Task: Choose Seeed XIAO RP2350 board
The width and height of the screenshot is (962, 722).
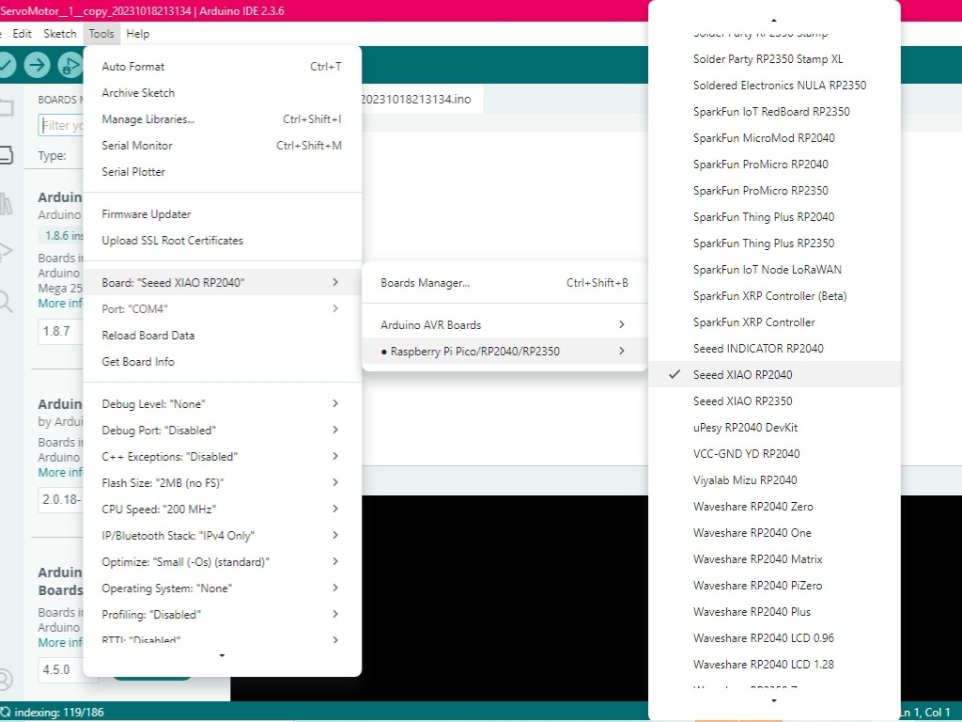Action: click(742, 400)
